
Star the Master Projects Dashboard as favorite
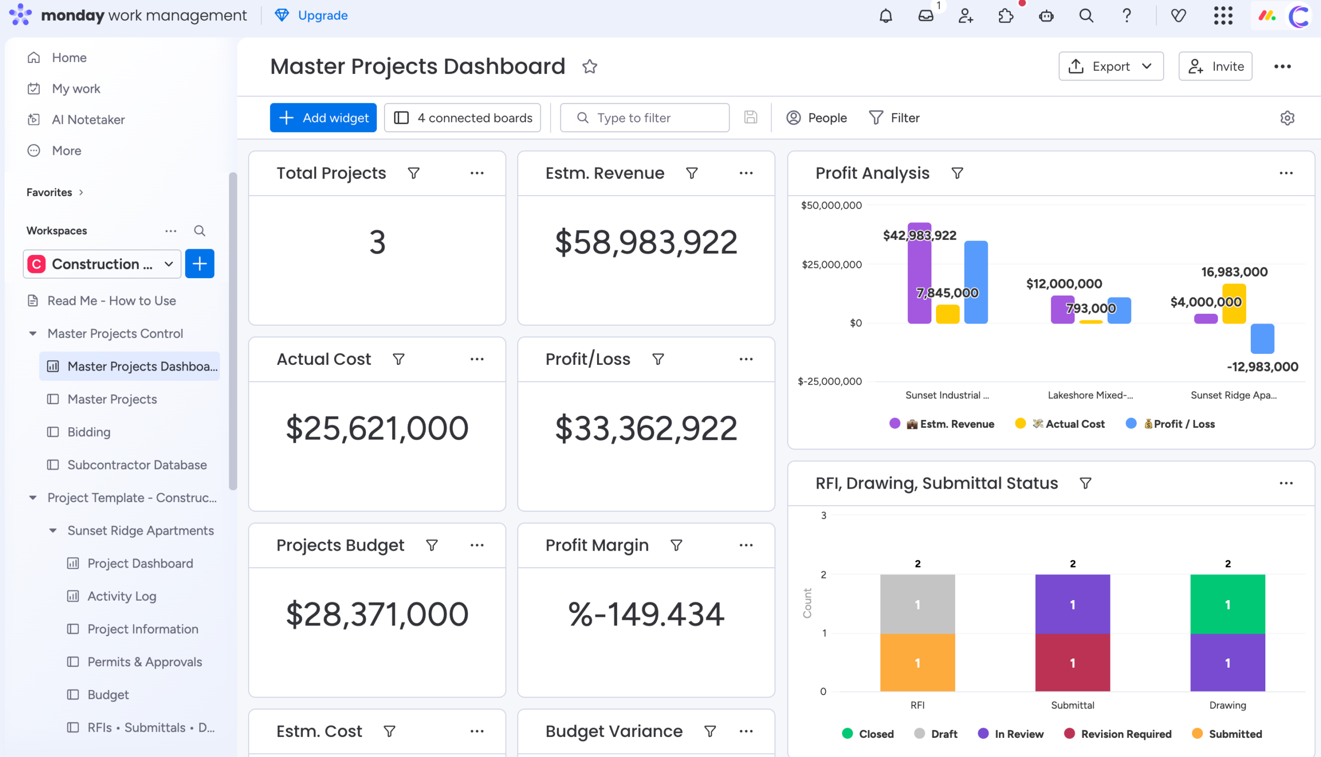(589, 67)
